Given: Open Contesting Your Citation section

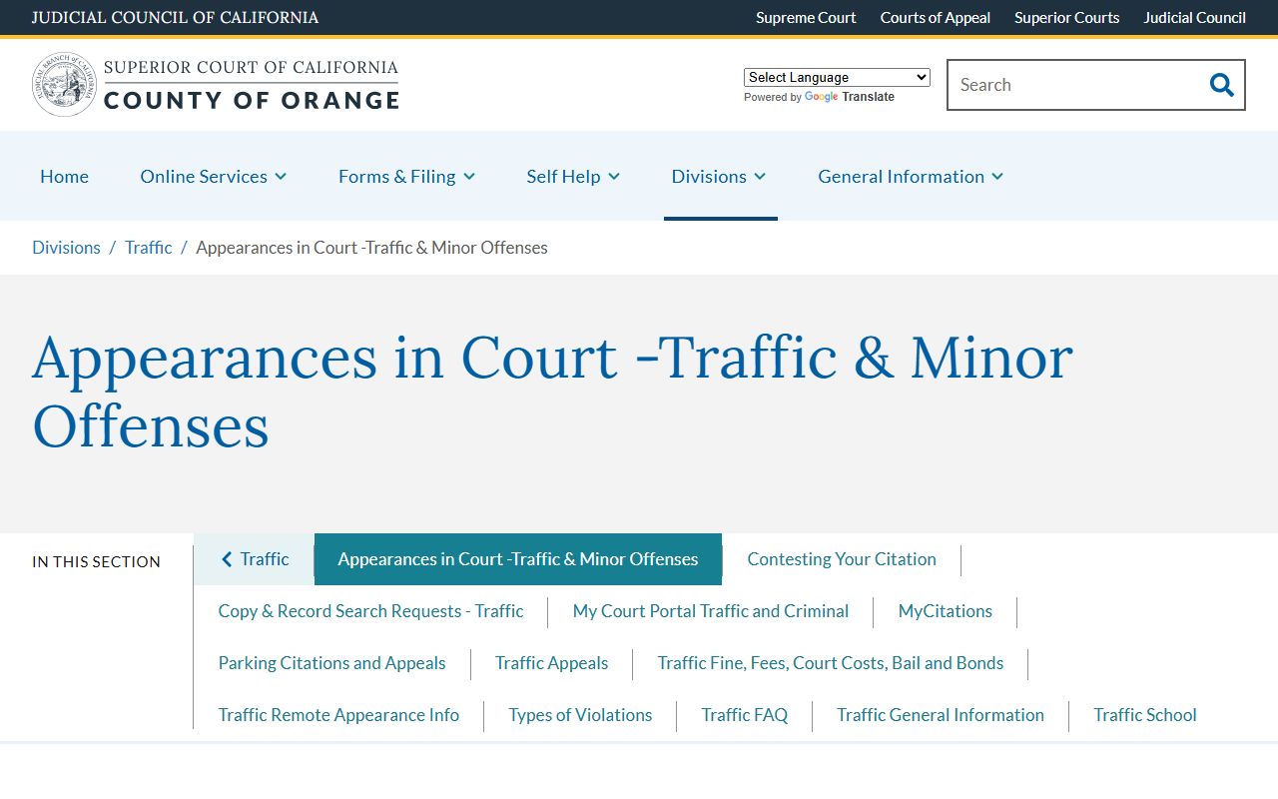Looking at the screenshot, I should click(842, 559).
